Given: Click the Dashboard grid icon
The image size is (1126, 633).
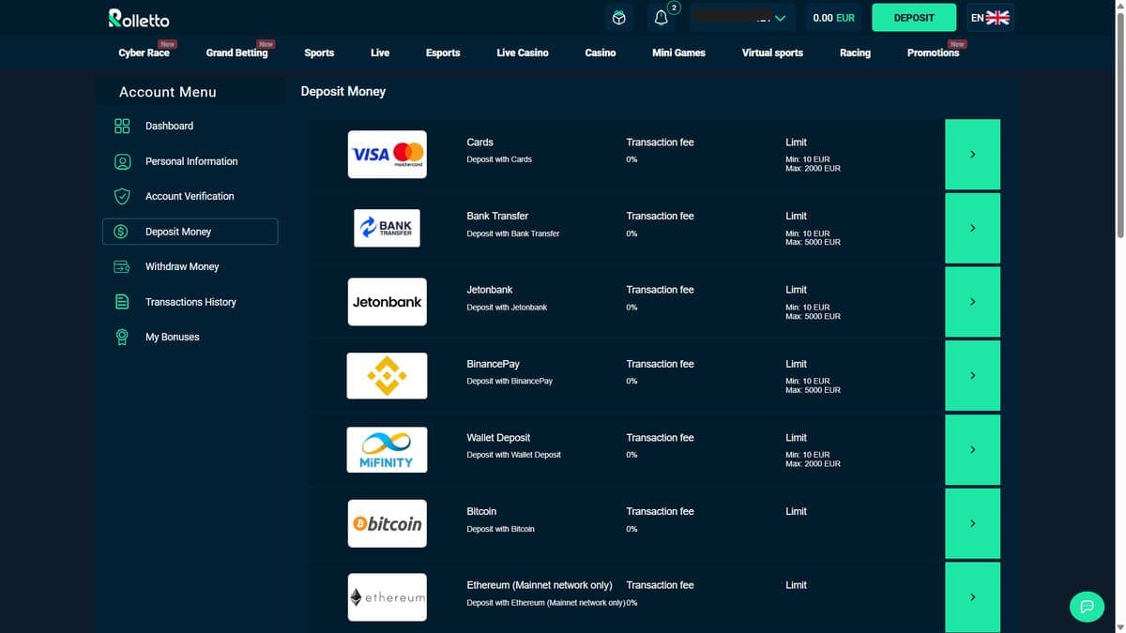Looking at the screenshot, I should 122,126.
